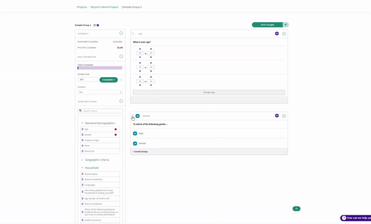Select the Languages criterion

[x=100, y=185]
